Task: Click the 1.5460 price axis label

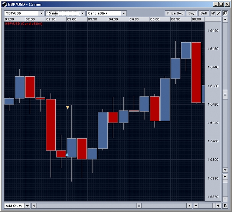Action: (x=213, y=31)
